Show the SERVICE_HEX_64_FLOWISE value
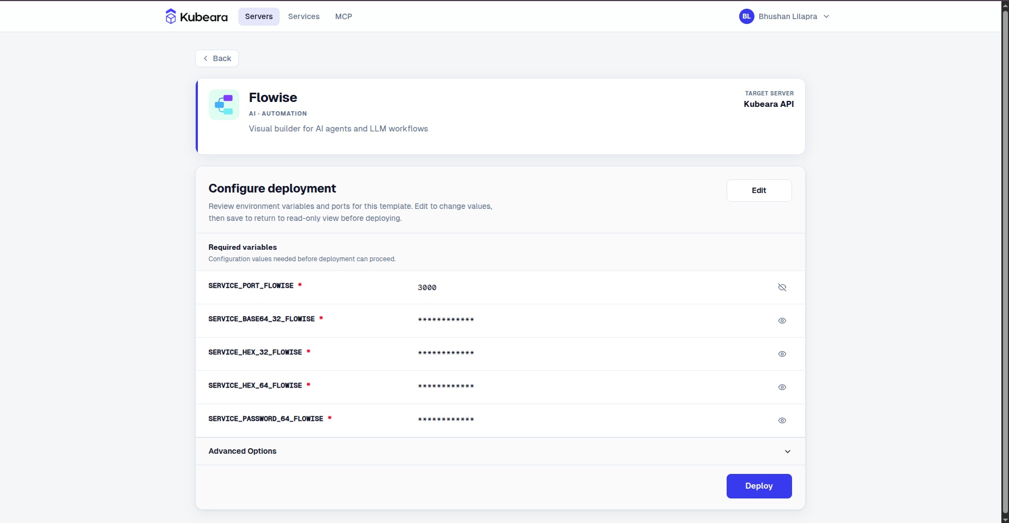 782,387
